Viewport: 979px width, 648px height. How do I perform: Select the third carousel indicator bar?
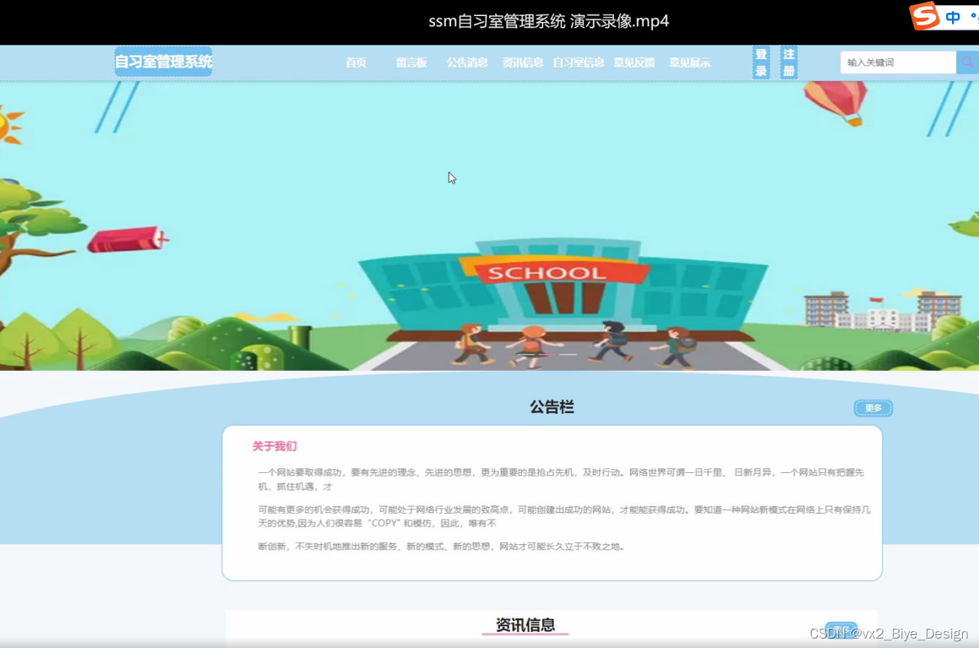tap(568, 355)
